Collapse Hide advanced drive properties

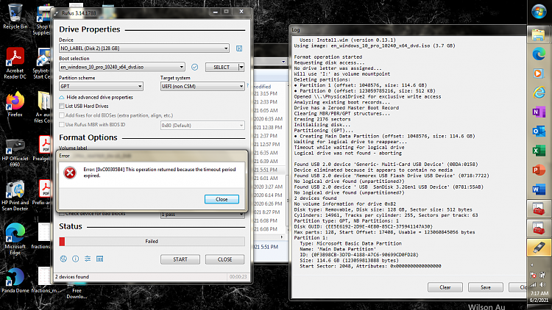(x=96, y=97)
